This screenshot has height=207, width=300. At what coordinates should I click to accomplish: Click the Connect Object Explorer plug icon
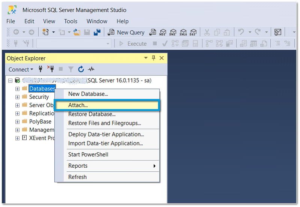tap(41, 69)
